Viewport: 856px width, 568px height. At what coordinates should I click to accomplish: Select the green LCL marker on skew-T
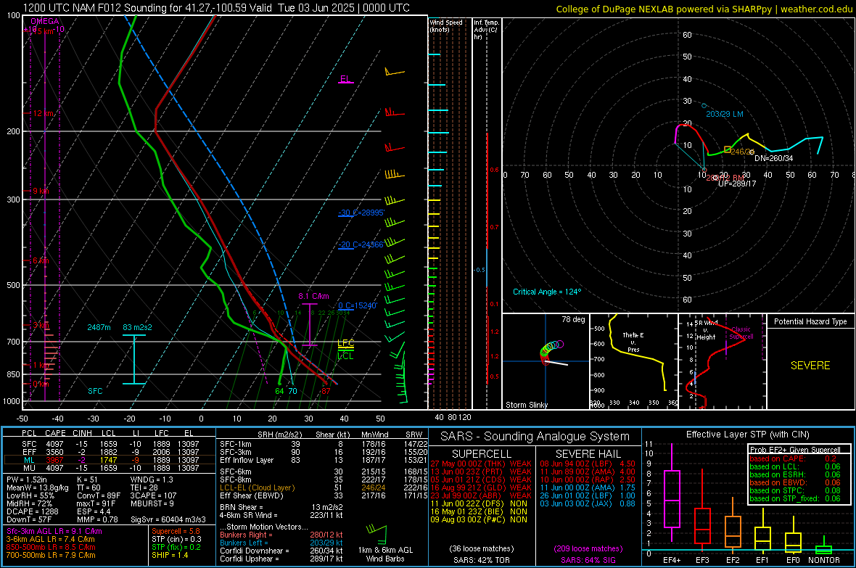[x=345, y=356]
